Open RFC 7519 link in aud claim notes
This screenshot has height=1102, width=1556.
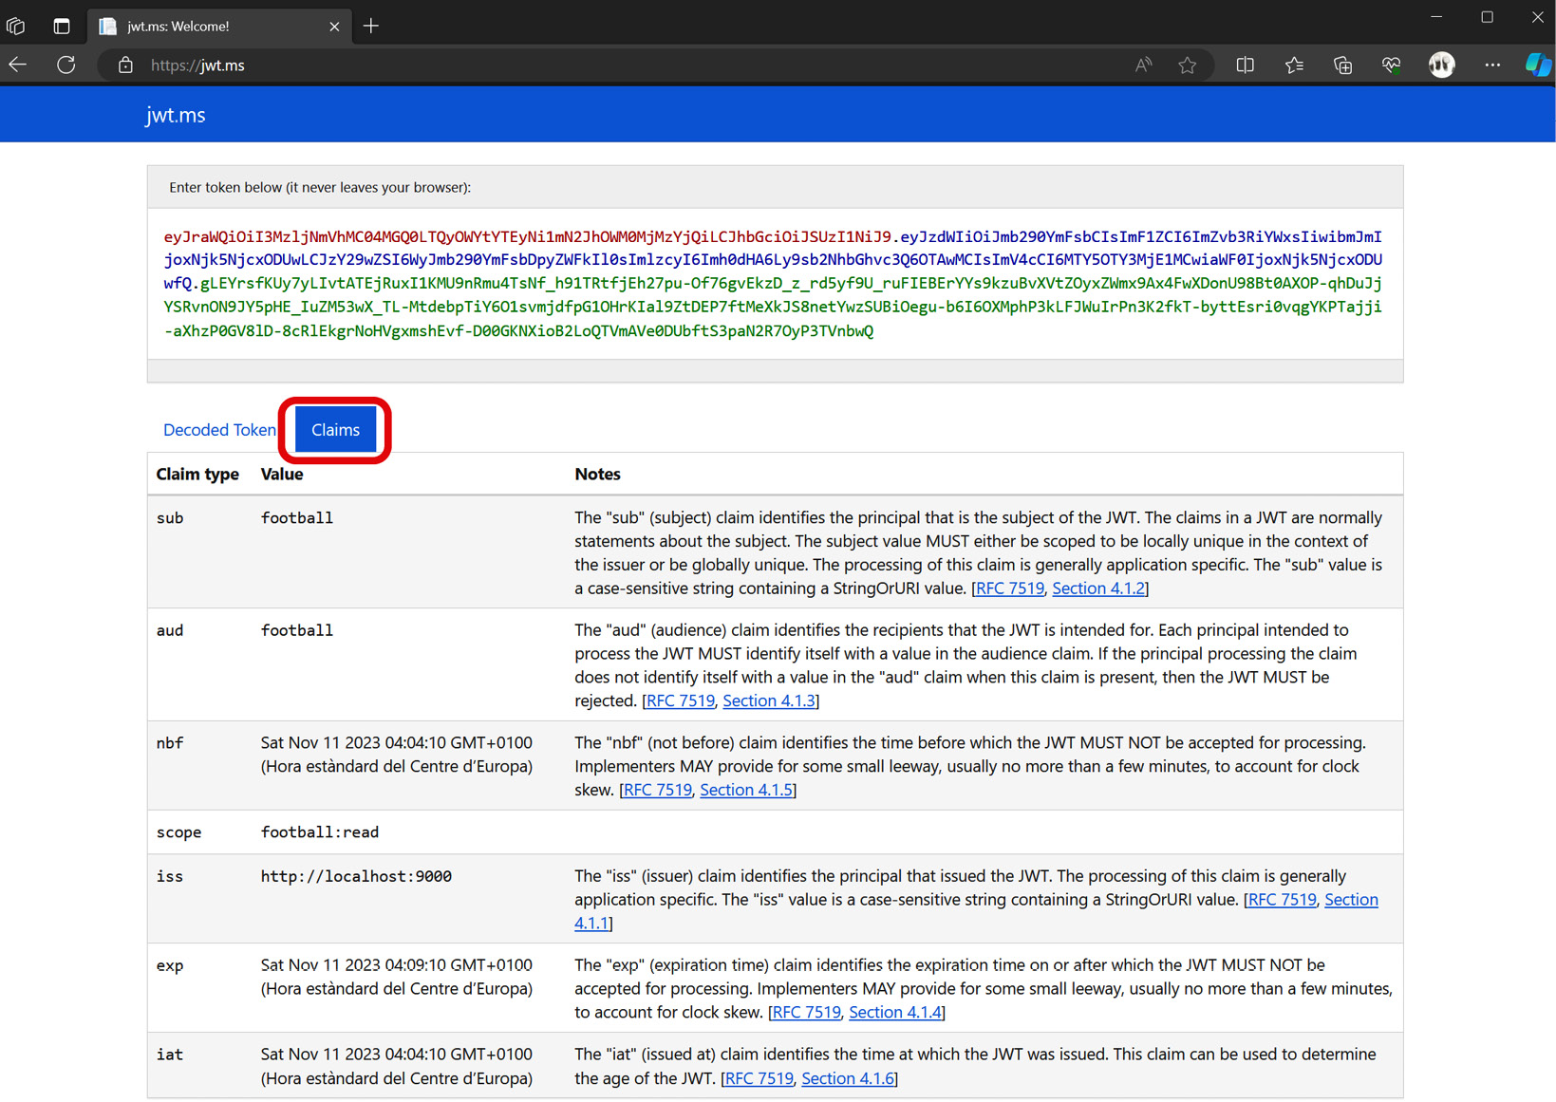pyautogui.click(x=681, y=700)
